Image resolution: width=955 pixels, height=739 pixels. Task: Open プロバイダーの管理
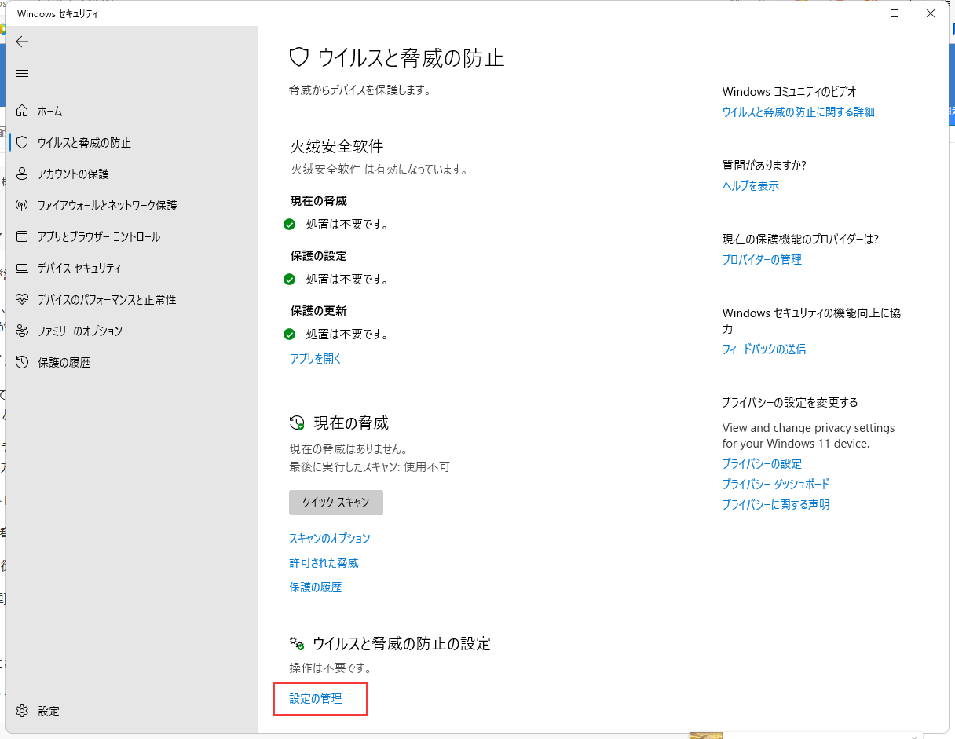coord(761,259)
